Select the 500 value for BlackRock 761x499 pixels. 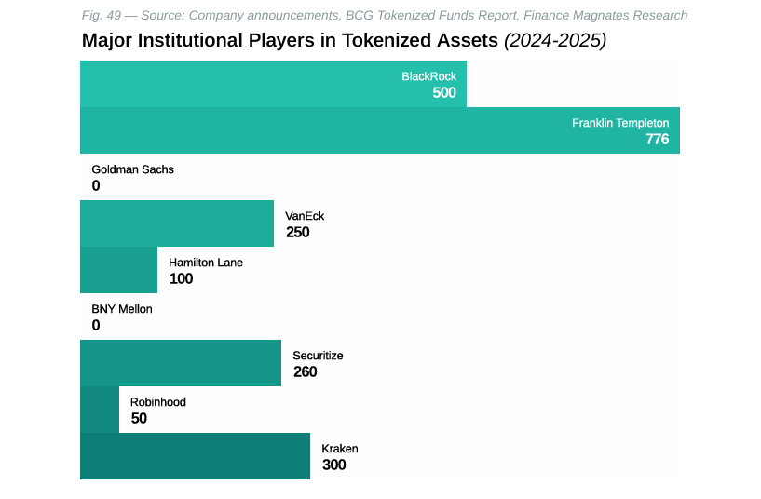click(x=444, y=92)
